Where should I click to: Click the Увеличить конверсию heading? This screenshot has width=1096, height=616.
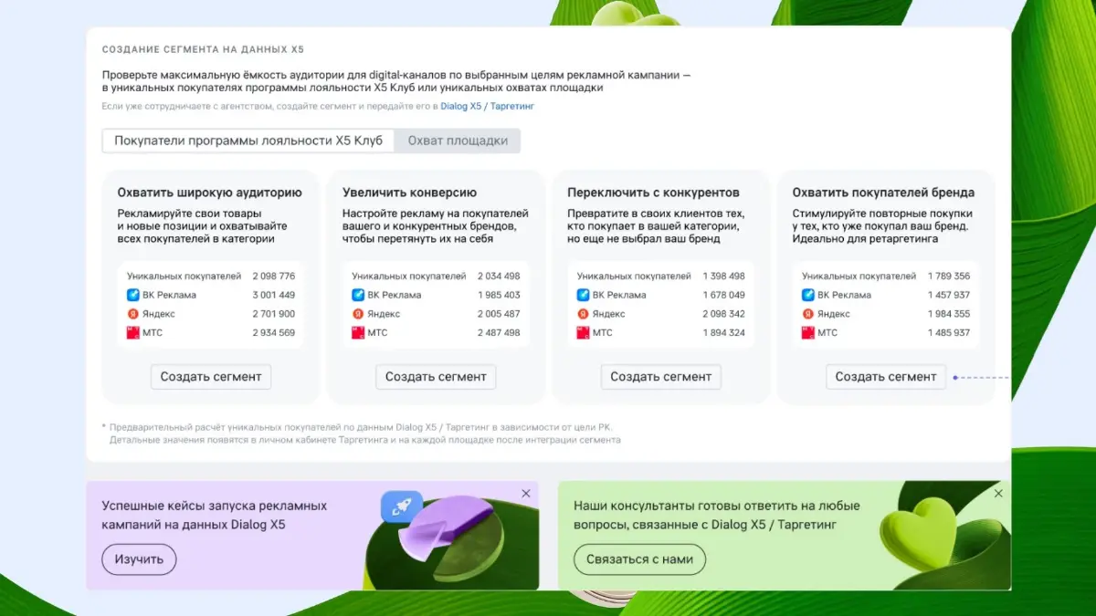[x=409, y=193]
